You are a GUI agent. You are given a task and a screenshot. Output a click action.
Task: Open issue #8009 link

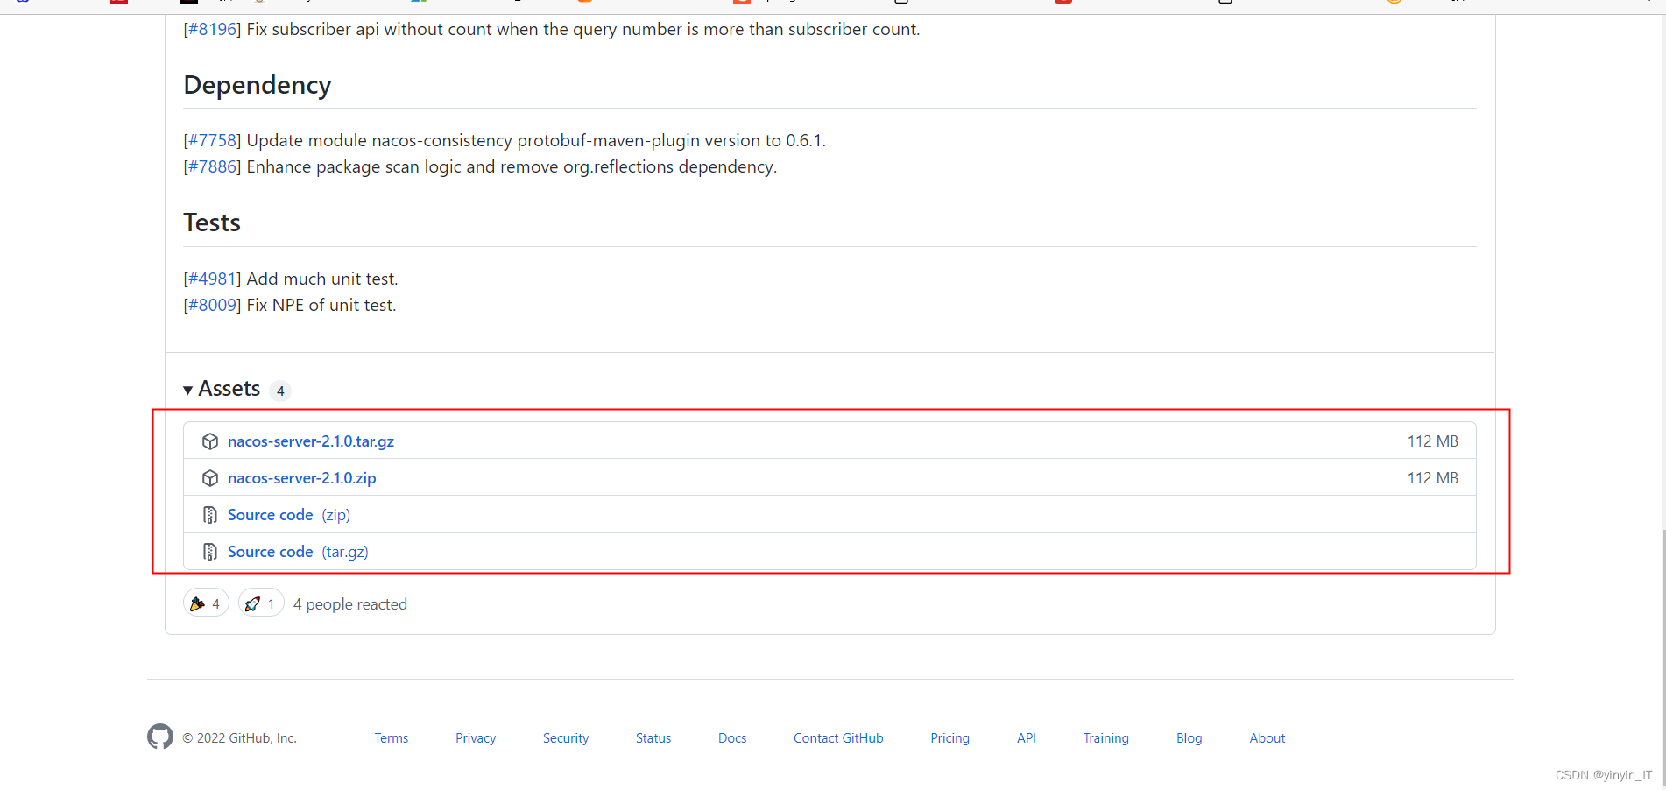213,305
